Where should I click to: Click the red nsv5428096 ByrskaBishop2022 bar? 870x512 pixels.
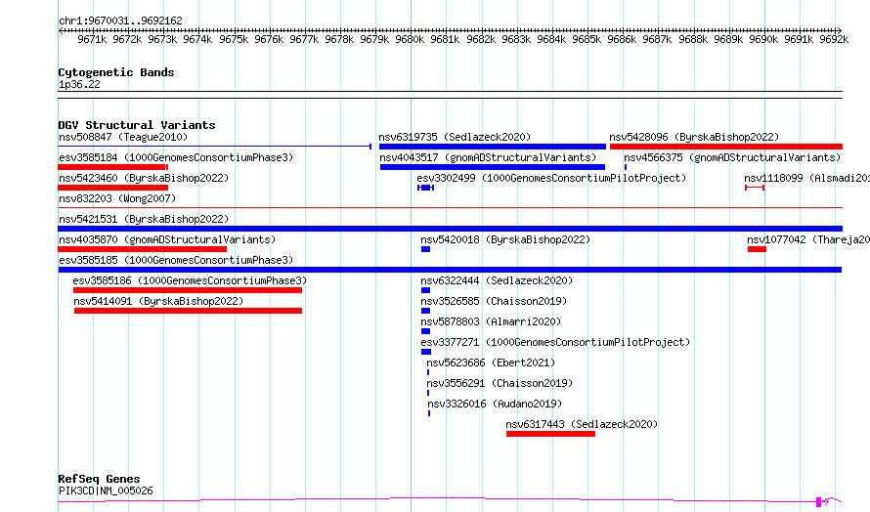click(725, 147)
